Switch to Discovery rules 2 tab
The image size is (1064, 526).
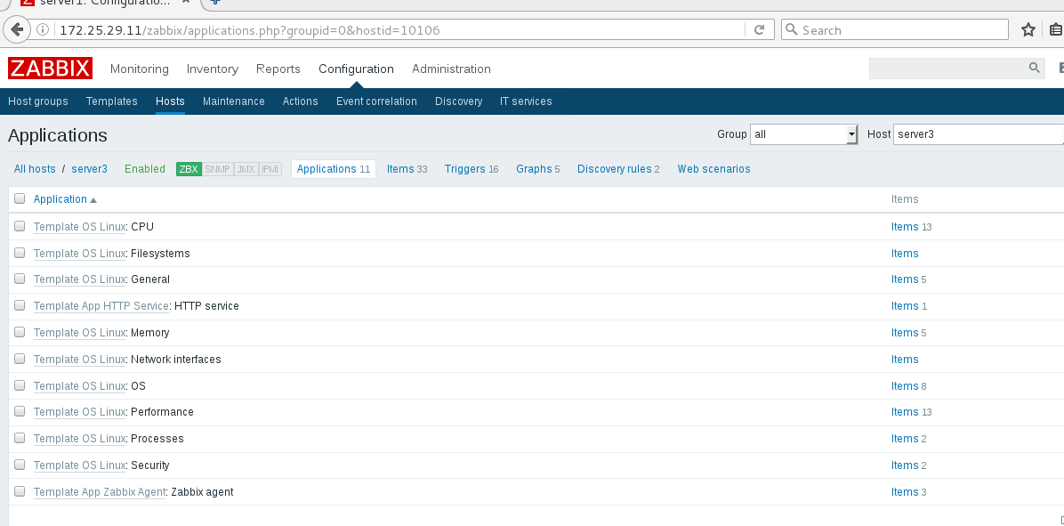[x=618, y=169]
